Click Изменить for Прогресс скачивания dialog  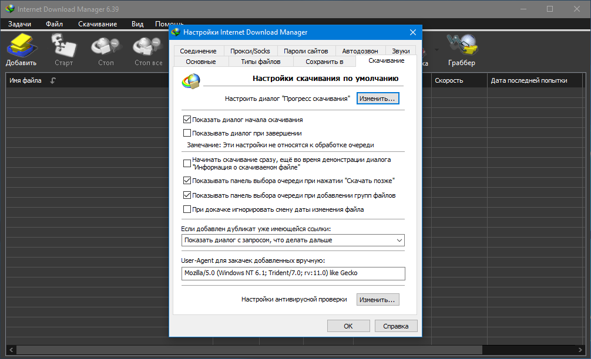(x=378, y=99)
